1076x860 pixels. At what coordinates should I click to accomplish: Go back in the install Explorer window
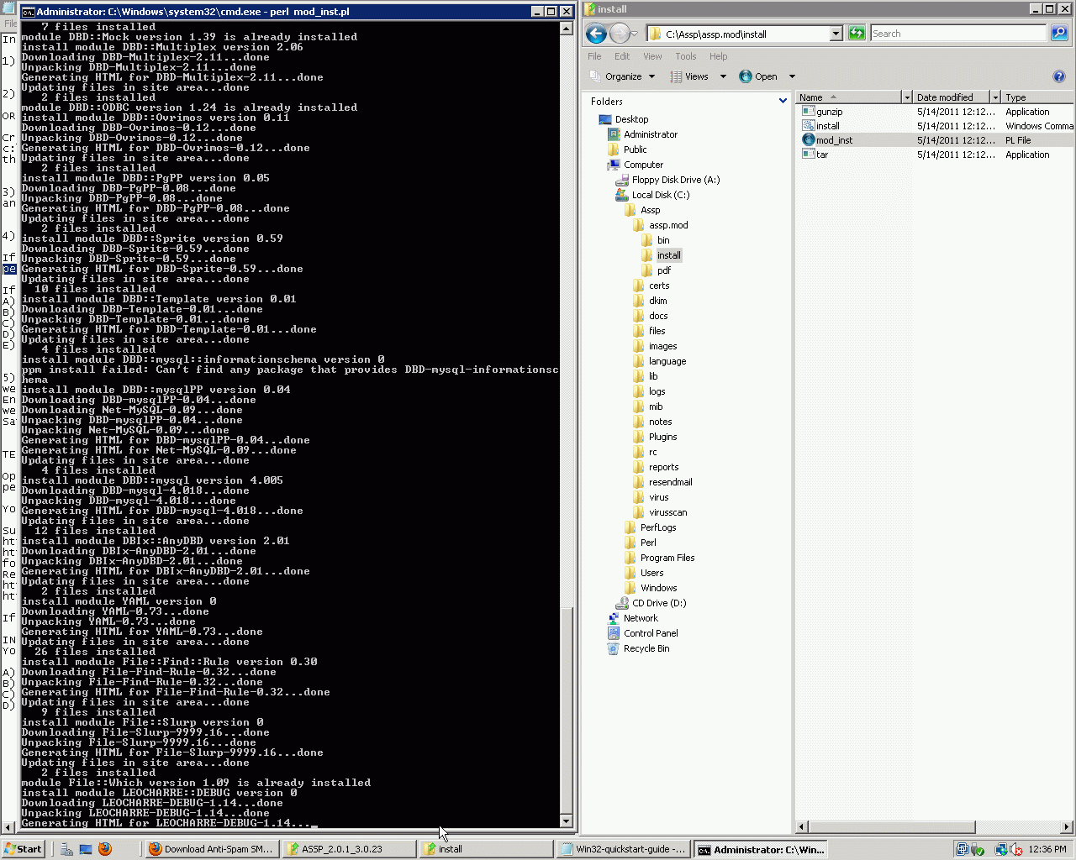tap(596, 34)
